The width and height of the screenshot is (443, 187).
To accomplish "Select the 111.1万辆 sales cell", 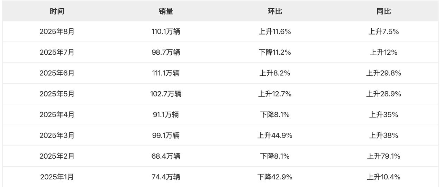I will [166, 73].
